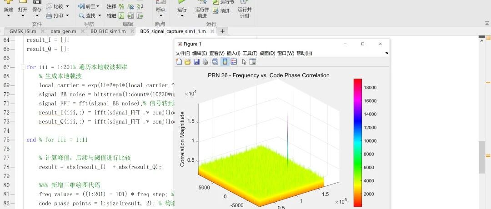
Task: Close the GMSK_ISI.m tab
Action: click(43, 31)
